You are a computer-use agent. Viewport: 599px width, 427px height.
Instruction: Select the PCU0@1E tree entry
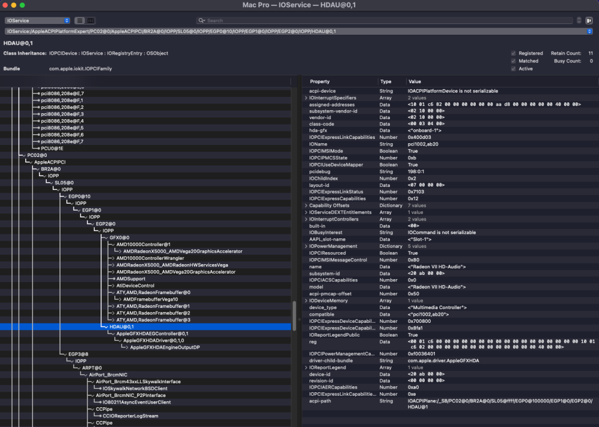(52, 149)
